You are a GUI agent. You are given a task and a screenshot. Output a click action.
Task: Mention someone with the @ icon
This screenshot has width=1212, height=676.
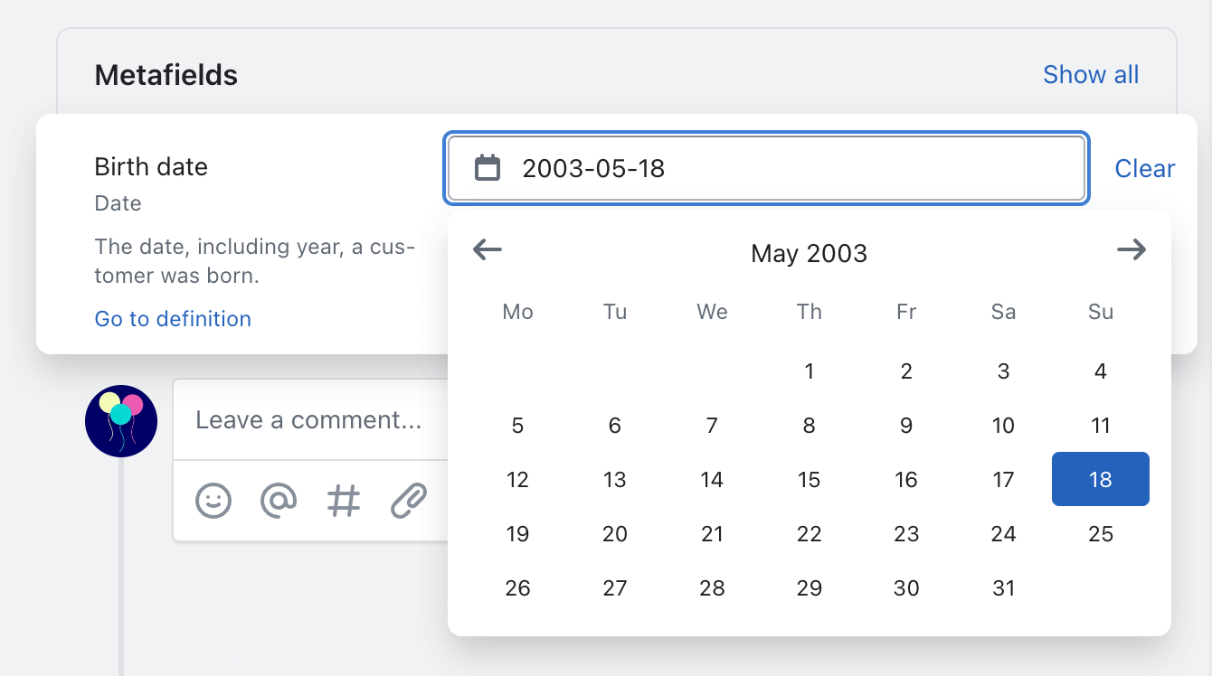[x=279, y=500]
